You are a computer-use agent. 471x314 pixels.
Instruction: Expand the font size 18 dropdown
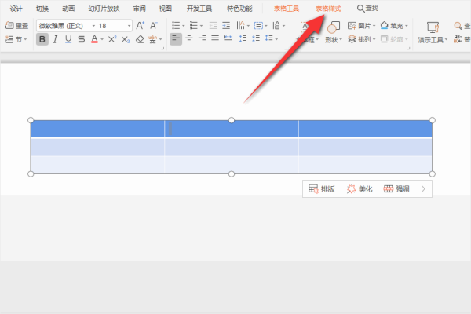click(x=129, y=26)
